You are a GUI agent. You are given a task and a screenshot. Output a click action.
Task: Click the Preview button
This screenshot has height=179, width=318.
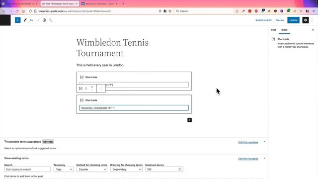(x=280, y=20)
